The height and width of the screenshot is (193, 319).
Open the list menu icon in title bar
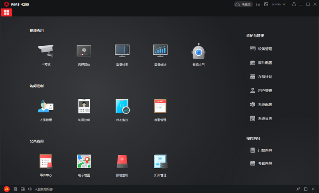258,4
